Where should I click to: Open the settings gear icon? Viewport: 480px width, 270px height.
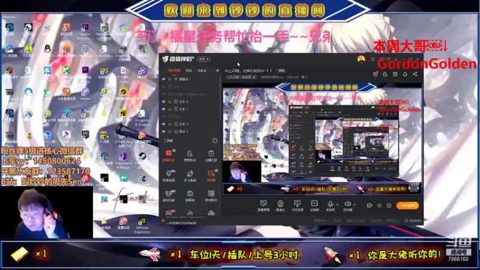coord(389,205)
